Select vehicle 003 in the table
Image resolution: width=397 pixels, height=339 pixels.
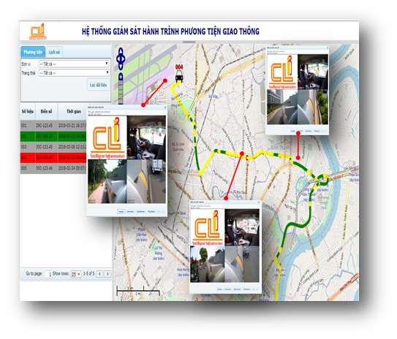click(53, 147)
